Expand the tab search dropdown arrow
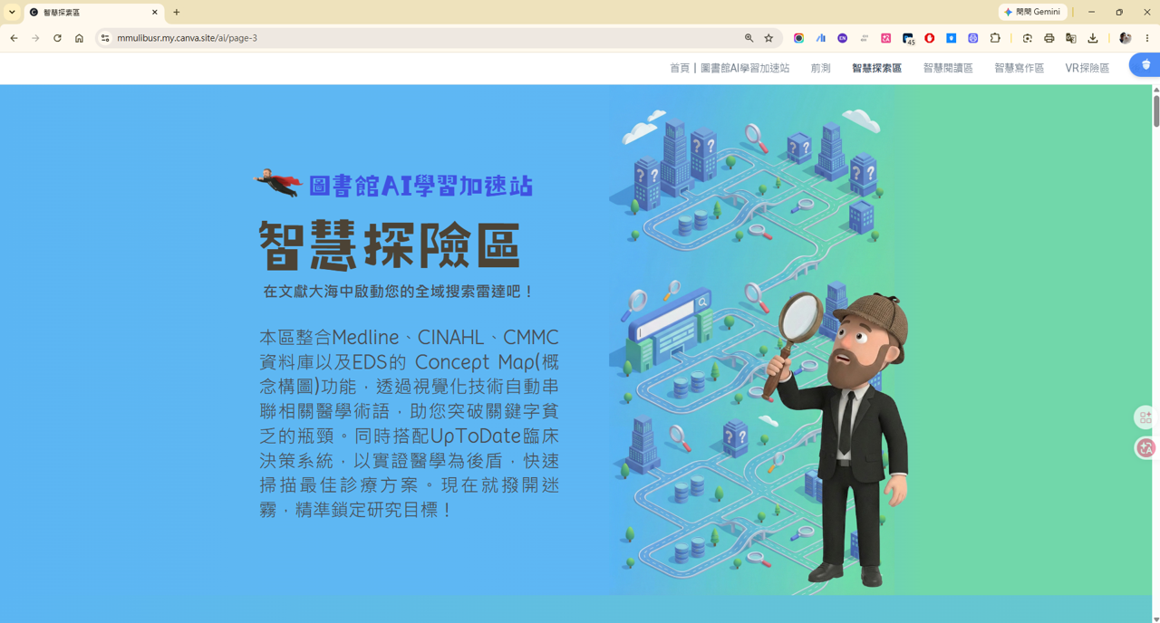 (x=12, y=12)
